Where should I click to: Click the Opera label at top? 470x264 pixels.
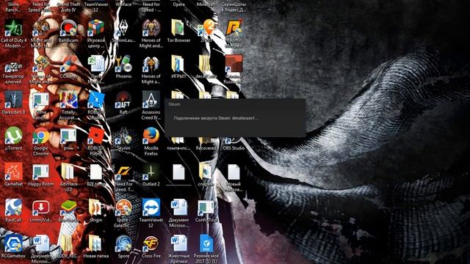[x=178, y=4]
